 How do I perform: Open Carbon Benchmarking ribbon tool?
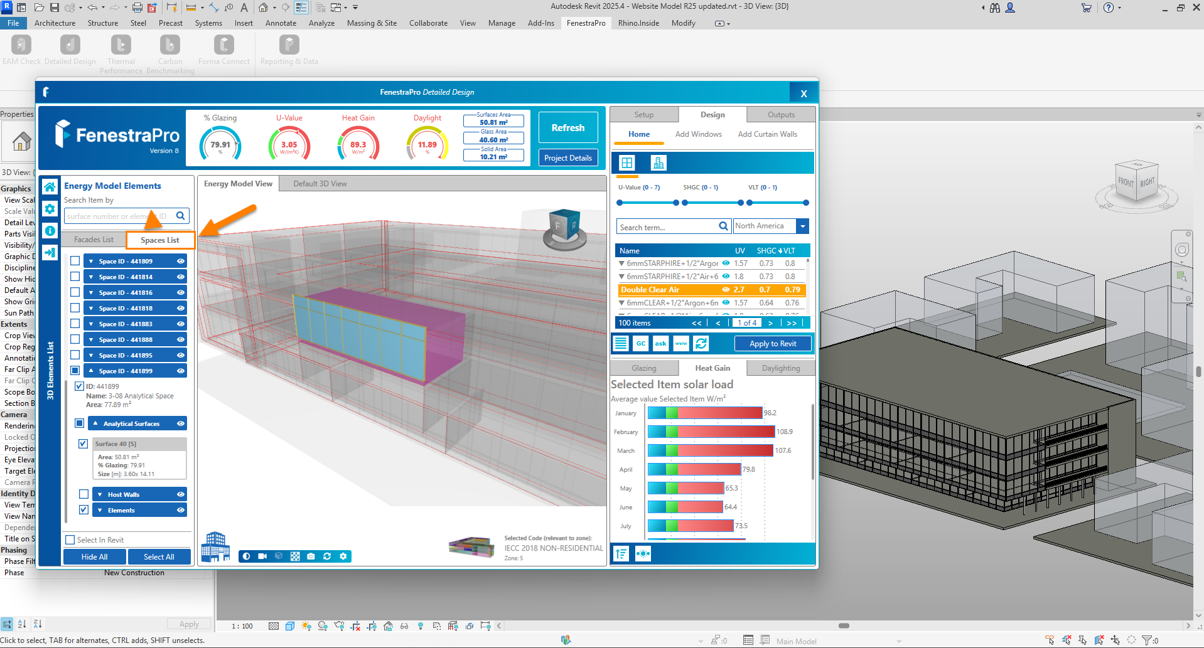(x=170, y=55)
